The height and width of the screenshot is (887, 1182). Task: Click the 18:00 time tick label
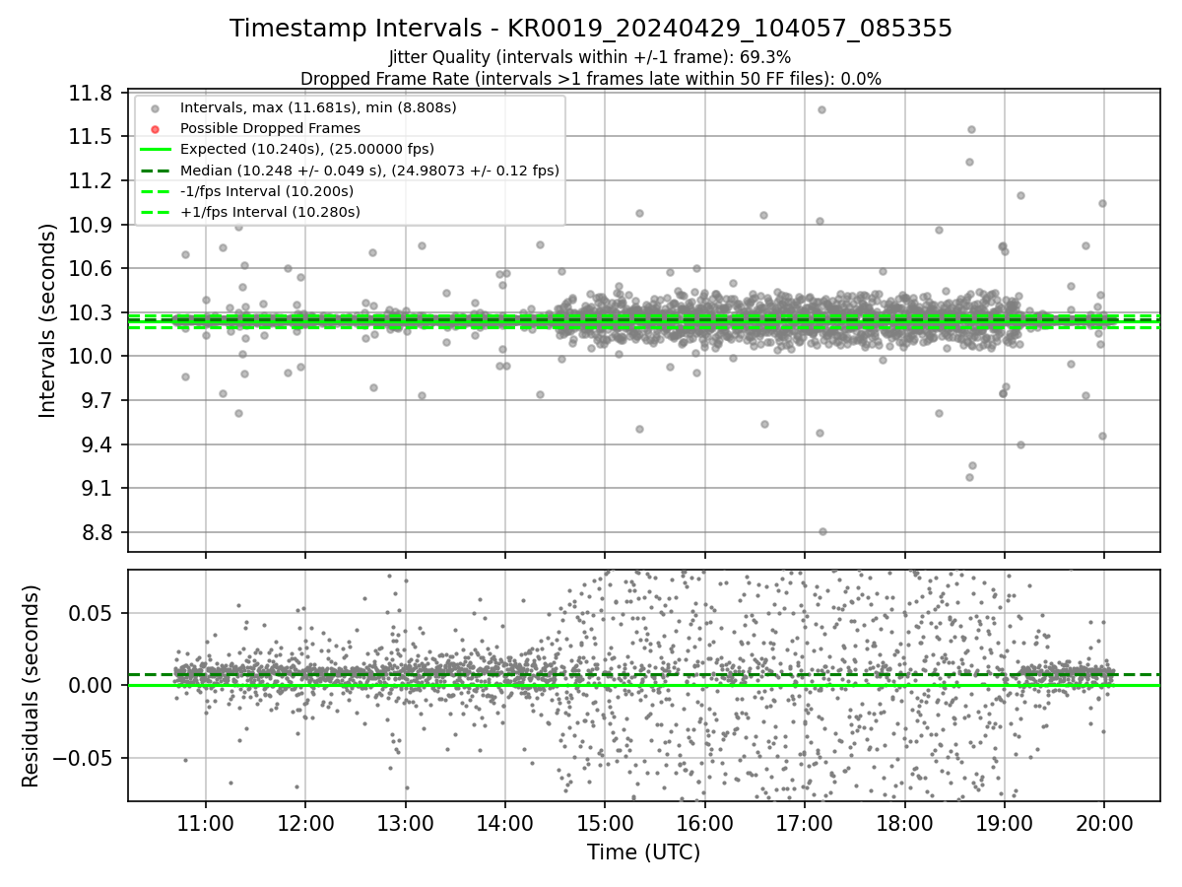[904, 824]
